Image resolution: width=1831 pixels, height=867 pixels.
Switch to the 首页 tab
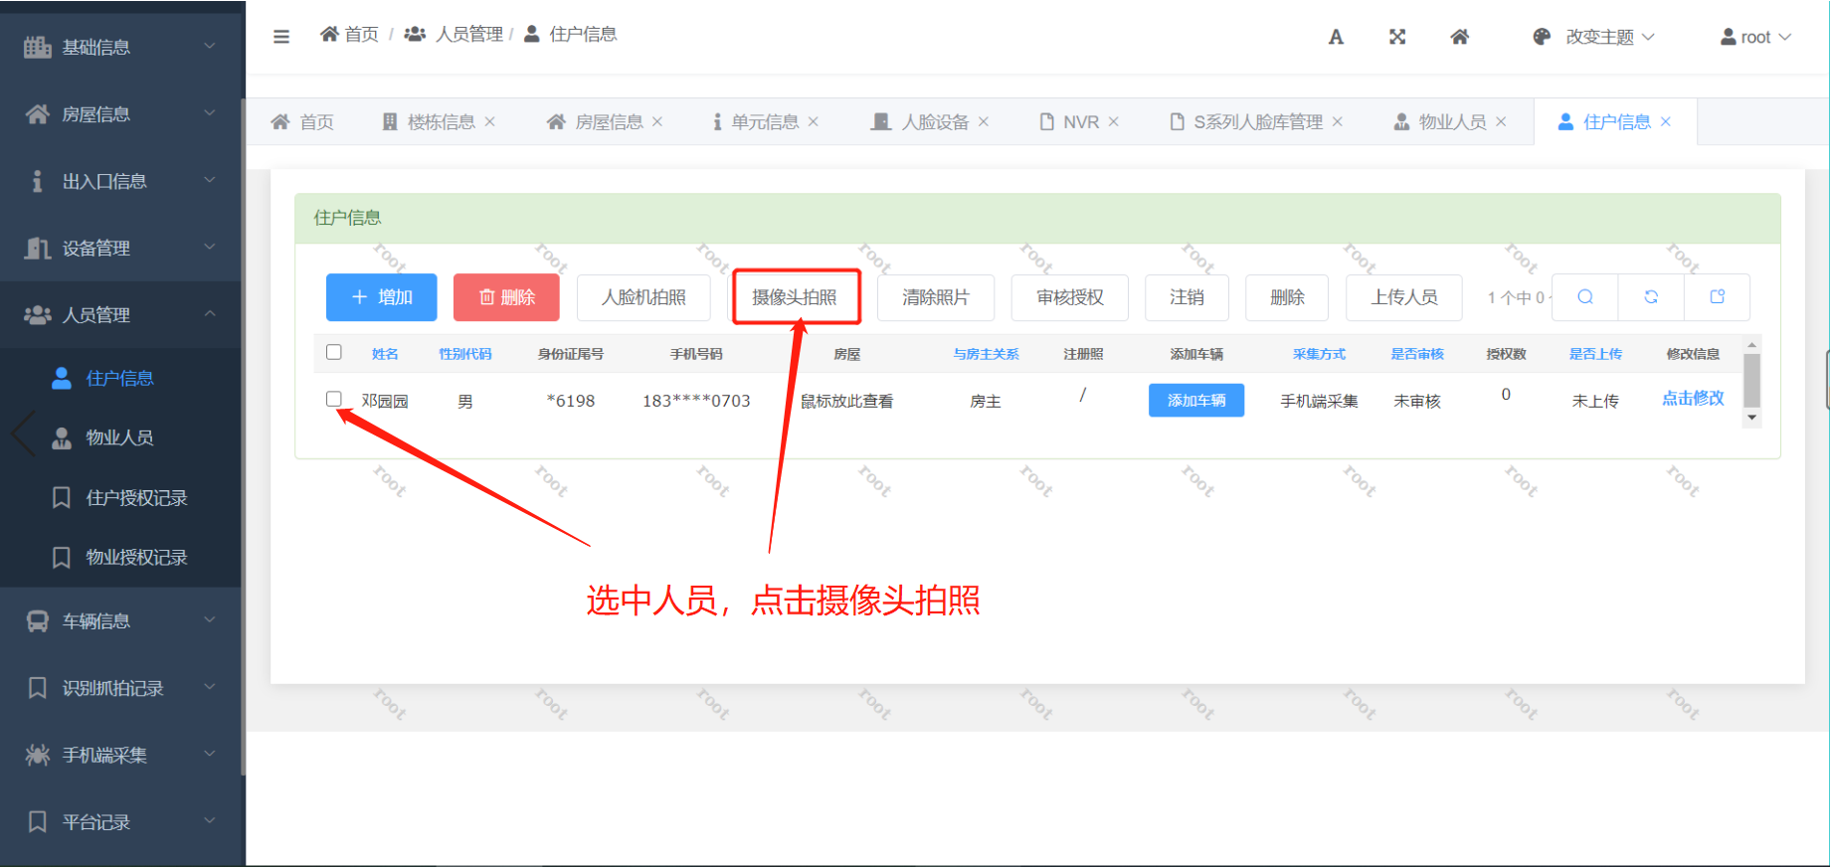pyautogui.click(x=302, y=122)
